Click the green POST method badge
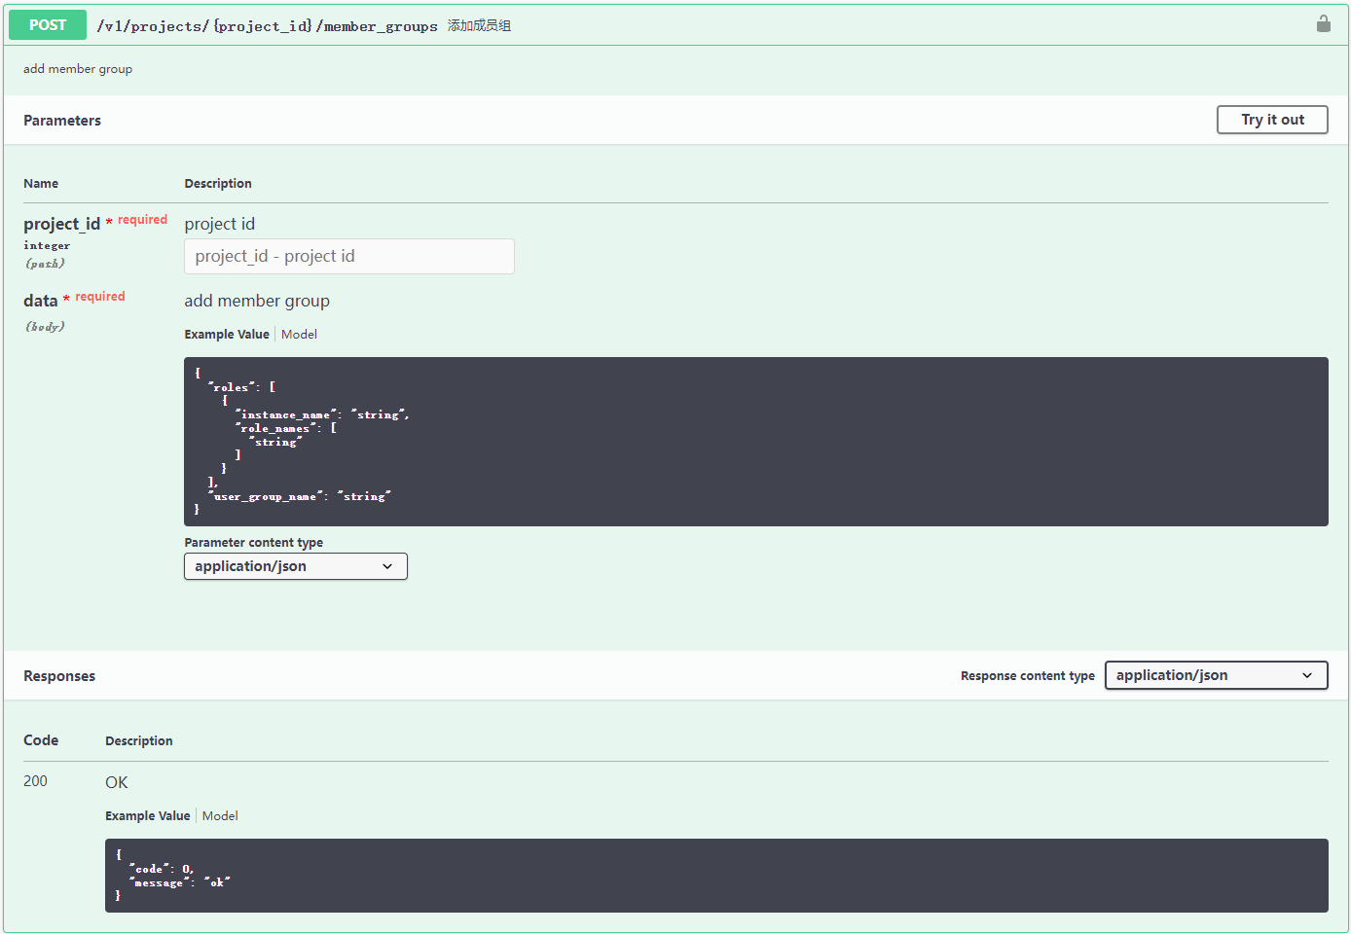The image size is (1351, 934). (47, 24)
